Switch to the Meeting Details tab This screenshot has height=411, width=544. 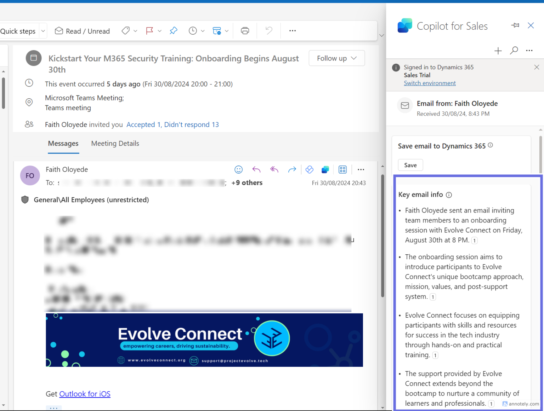click(x=115, y=144)
